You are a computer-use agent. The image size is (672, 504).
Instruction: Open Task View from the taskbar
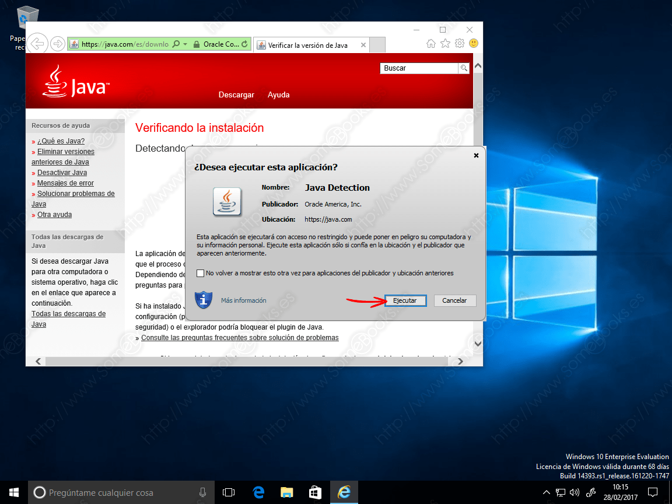[x=229, y=492]
